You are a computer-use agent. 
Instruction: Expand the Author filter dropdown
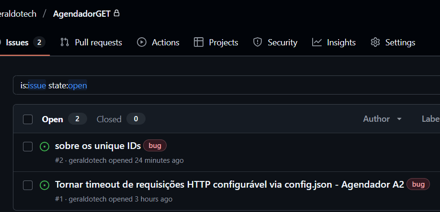382,119
